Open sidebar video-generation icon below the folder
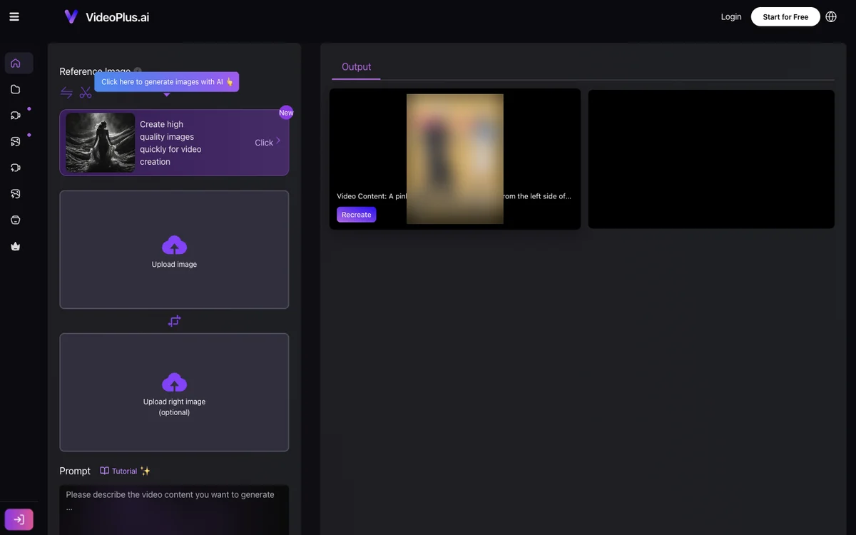The image size is (856, 535). [x=16, y=115]
